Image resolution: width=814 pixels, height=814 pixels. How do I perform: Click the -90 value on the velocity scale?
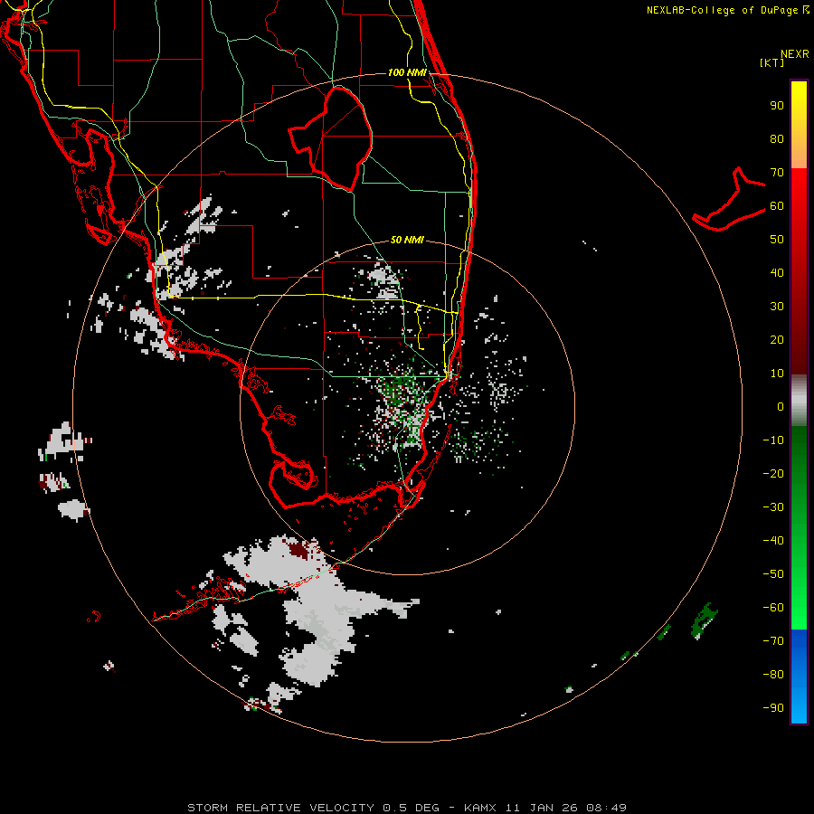(773, 708)
